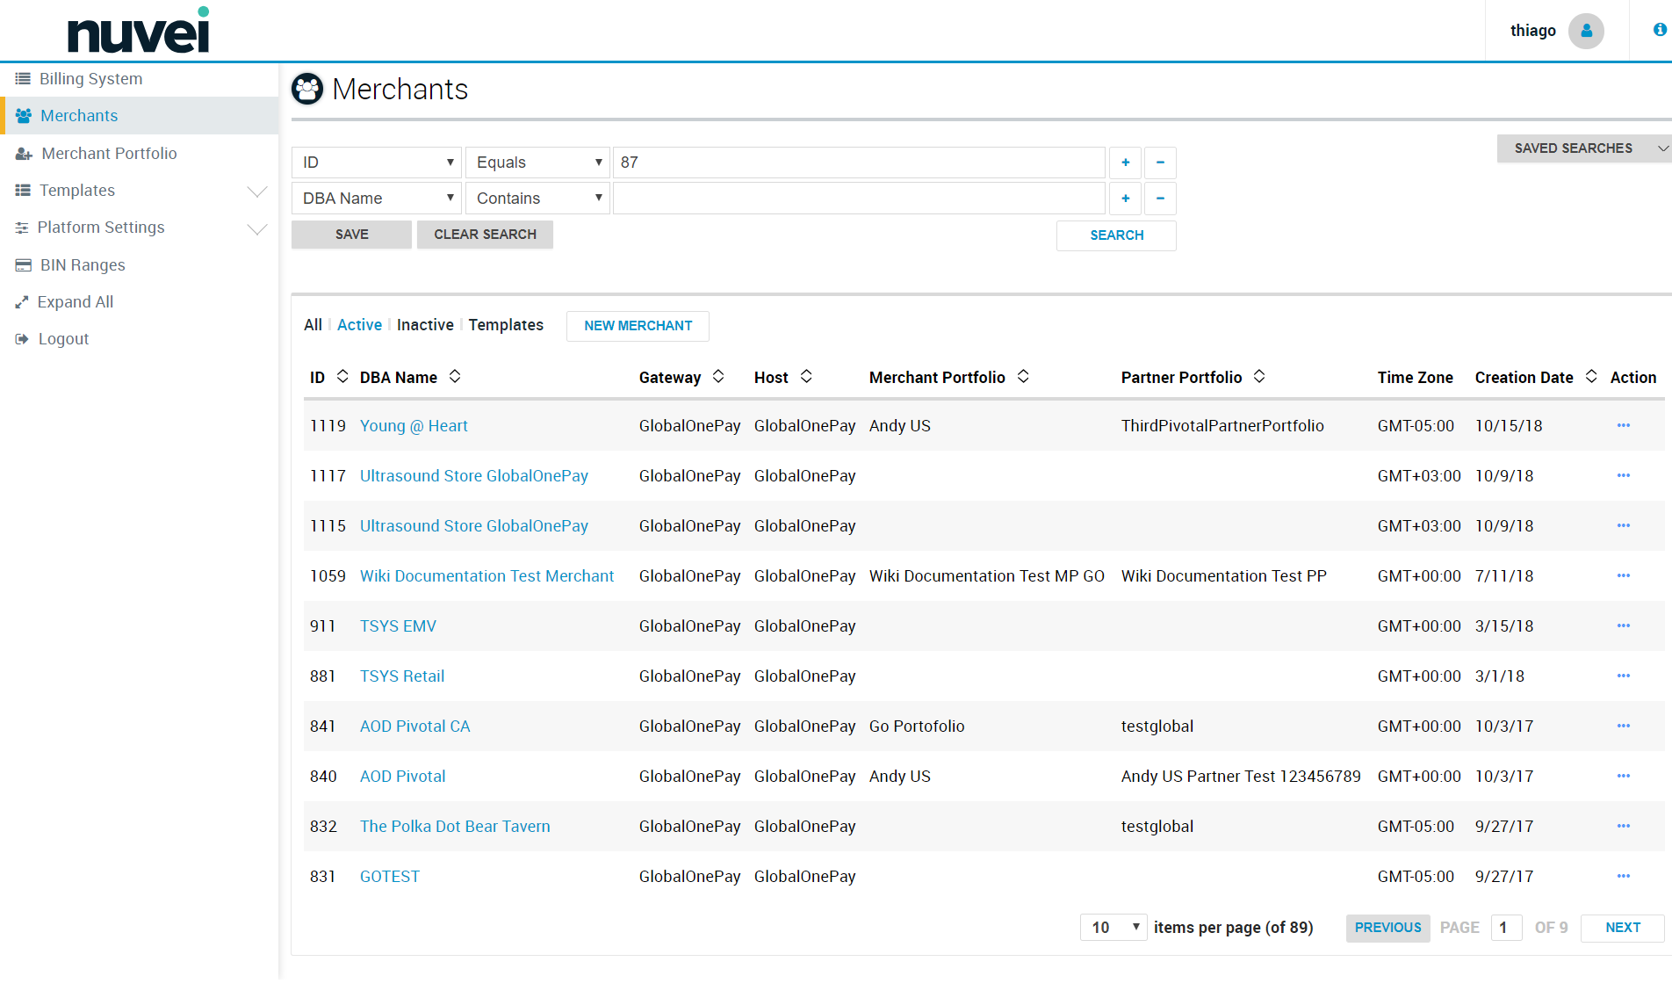1672x1005 pixels.
Task: Remove the DBA Name filter row with minus
Action: [x=1160, y=199]
